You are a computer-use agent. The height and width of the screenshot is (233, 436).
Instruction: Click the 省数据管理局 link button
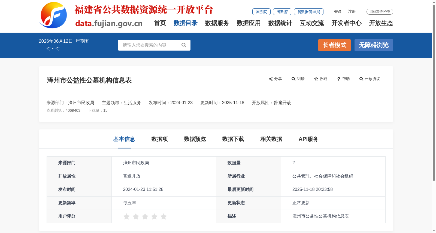tap(309, 12)
